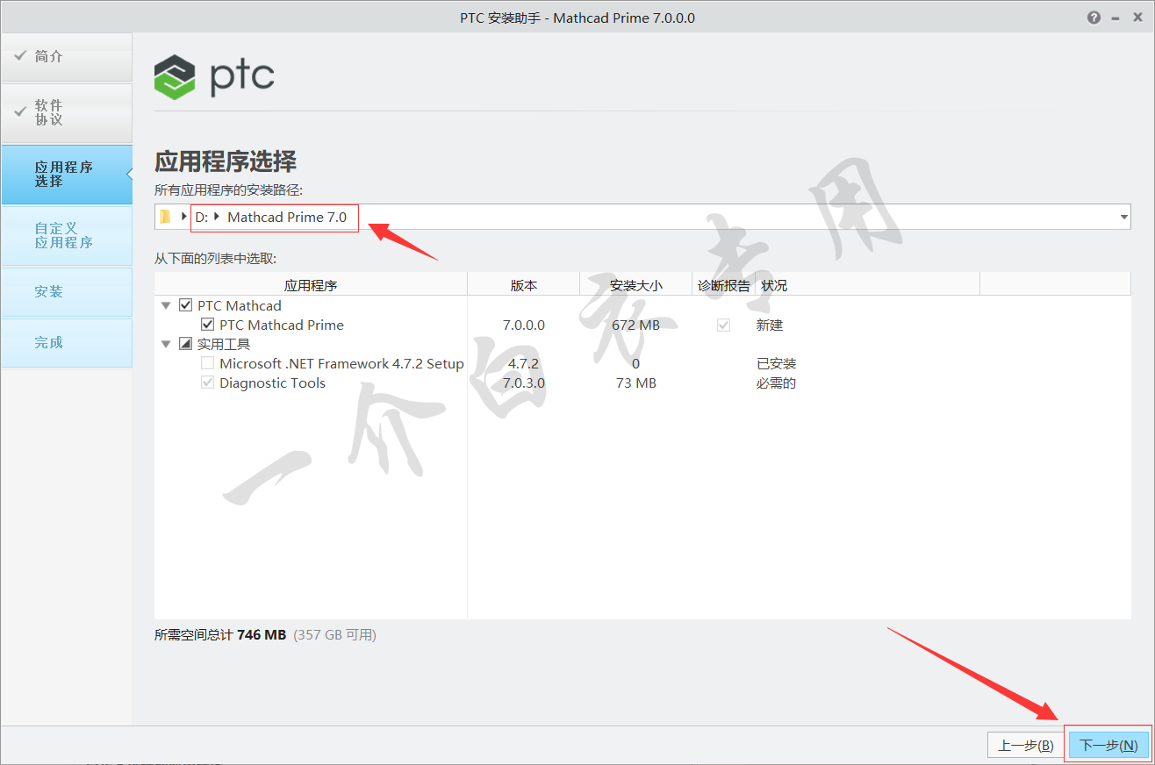Click the 7.0.3.0 version cell
The image size is (1155, 765).
(524, 382)
